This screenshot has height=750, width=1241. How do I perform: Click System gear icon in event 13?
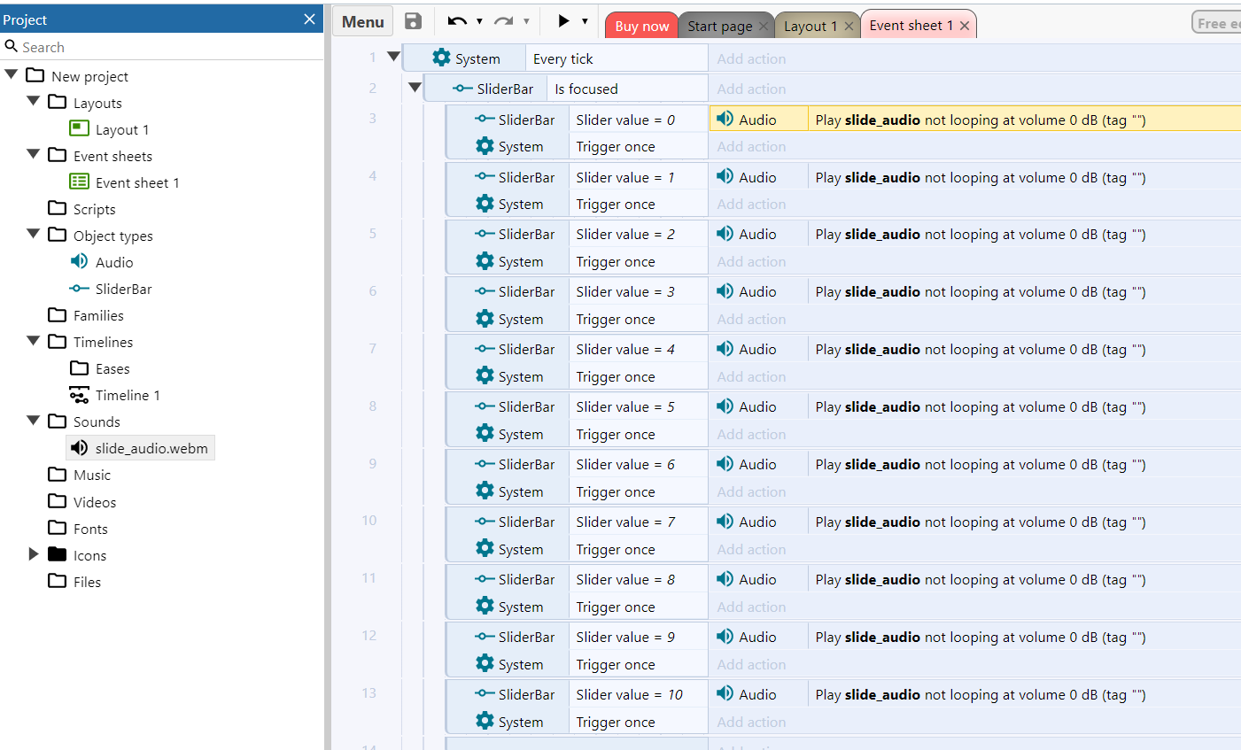485,721
